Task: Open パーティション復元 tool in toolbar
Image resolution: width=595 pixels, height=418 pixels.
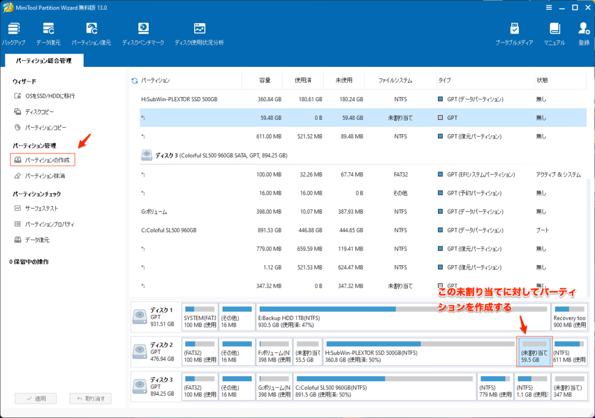Action: tap(91, 34)
